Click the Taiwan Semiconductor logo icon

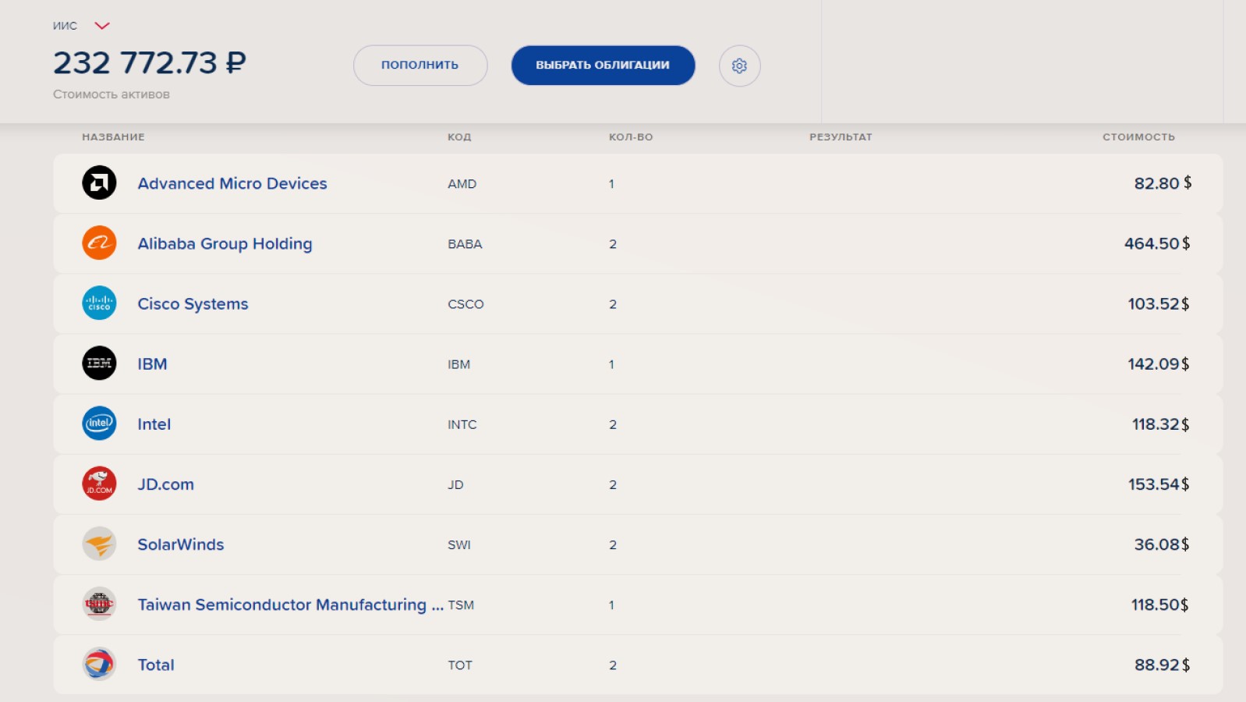coord(99,604)
